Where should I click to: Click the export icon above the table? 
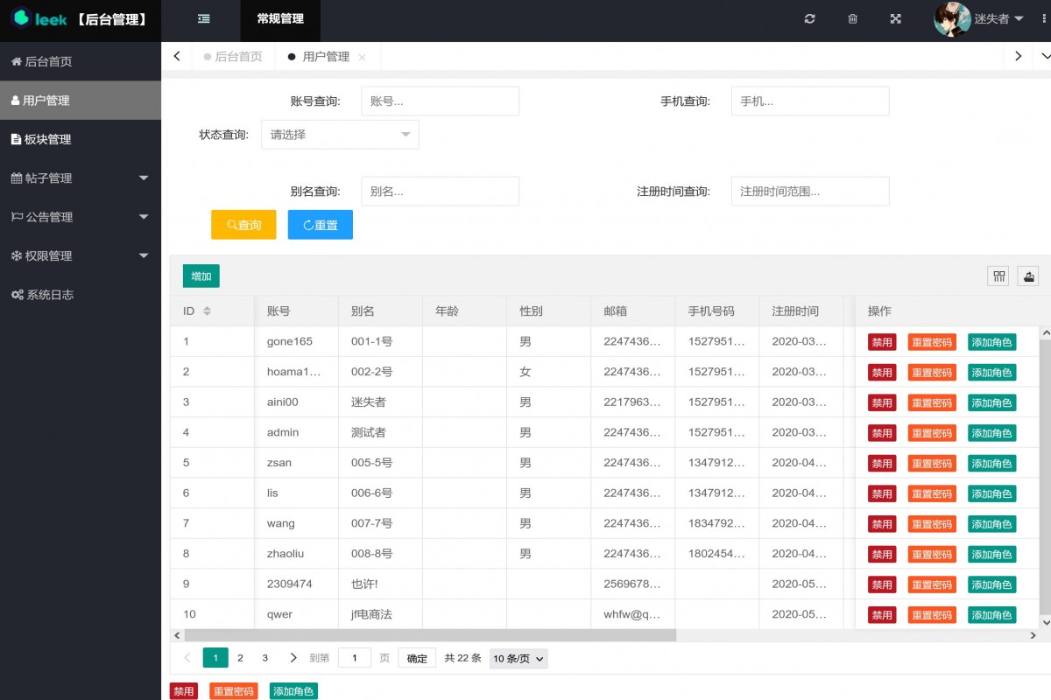click(x=1028, y=275)
